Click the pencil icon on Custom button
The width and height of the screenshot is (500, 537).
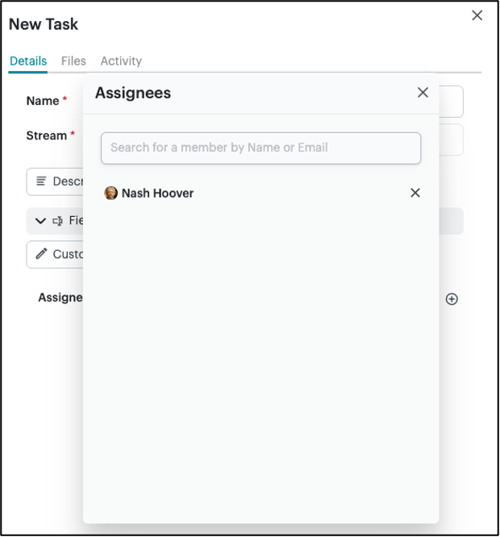click(42, 254)
